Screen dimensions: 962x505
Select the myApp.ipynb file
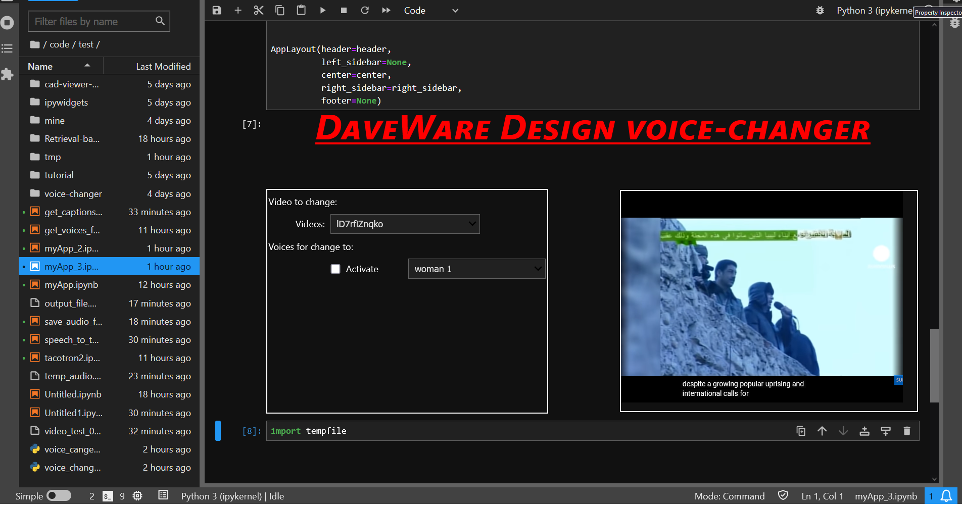pyautogui.click(x=109, y=285)
